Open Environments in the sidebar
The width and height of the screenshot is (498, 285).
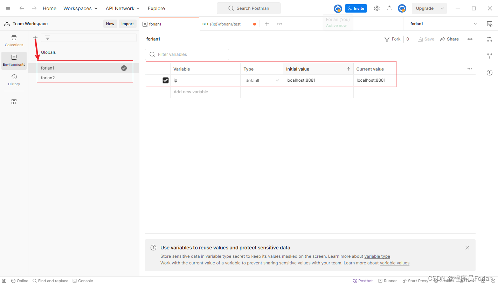14,60
